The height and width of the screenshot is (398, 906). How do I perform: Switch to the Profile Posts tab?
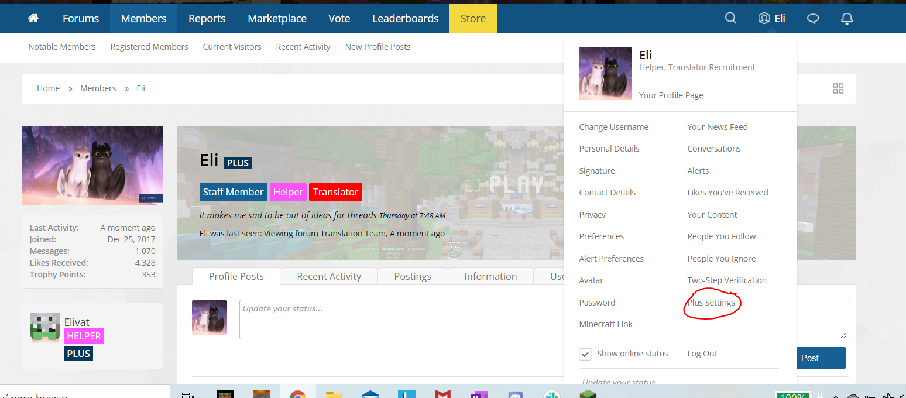(236, 276)
